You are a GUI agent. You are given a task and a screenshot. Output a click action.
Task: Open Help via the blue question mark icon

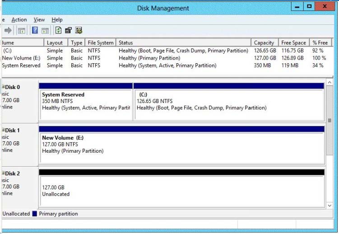pyautogui.click(x=35, y=30)
